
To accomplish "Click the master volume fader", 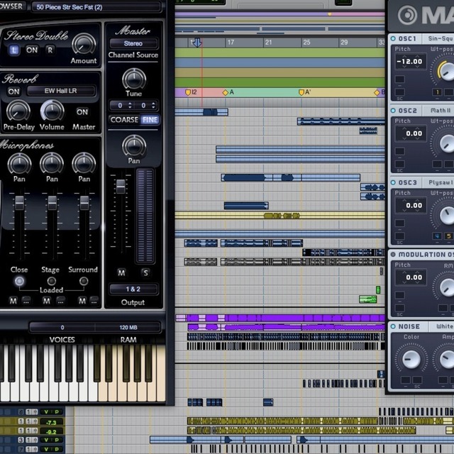I will click(121, 187).
